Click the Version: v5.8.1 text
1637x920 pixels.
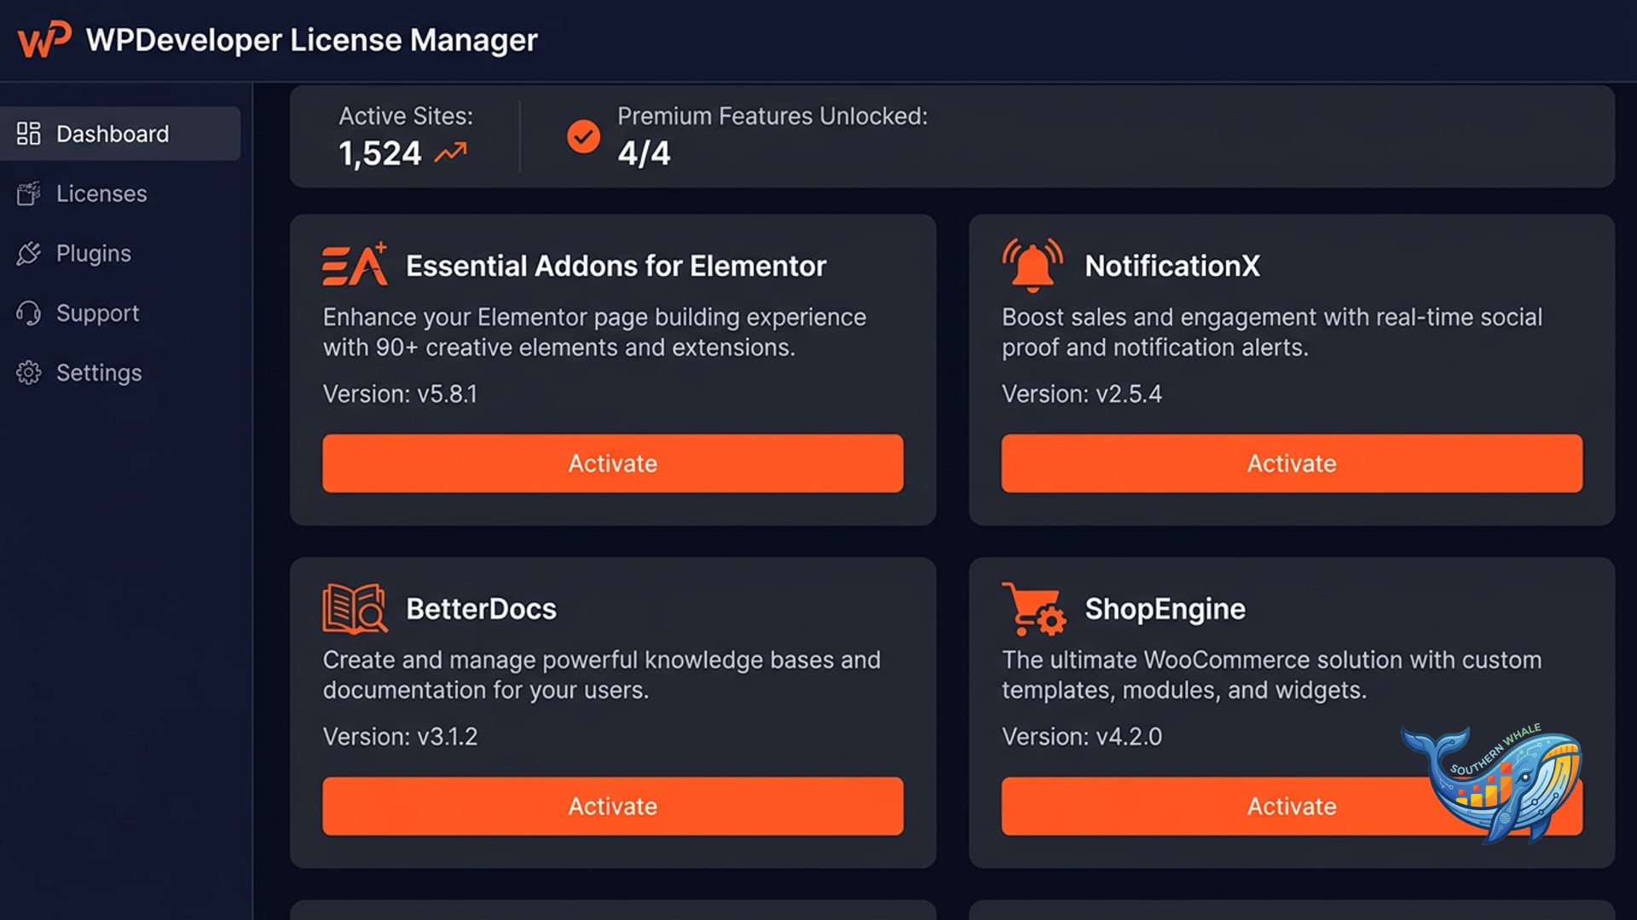(400, 394)
